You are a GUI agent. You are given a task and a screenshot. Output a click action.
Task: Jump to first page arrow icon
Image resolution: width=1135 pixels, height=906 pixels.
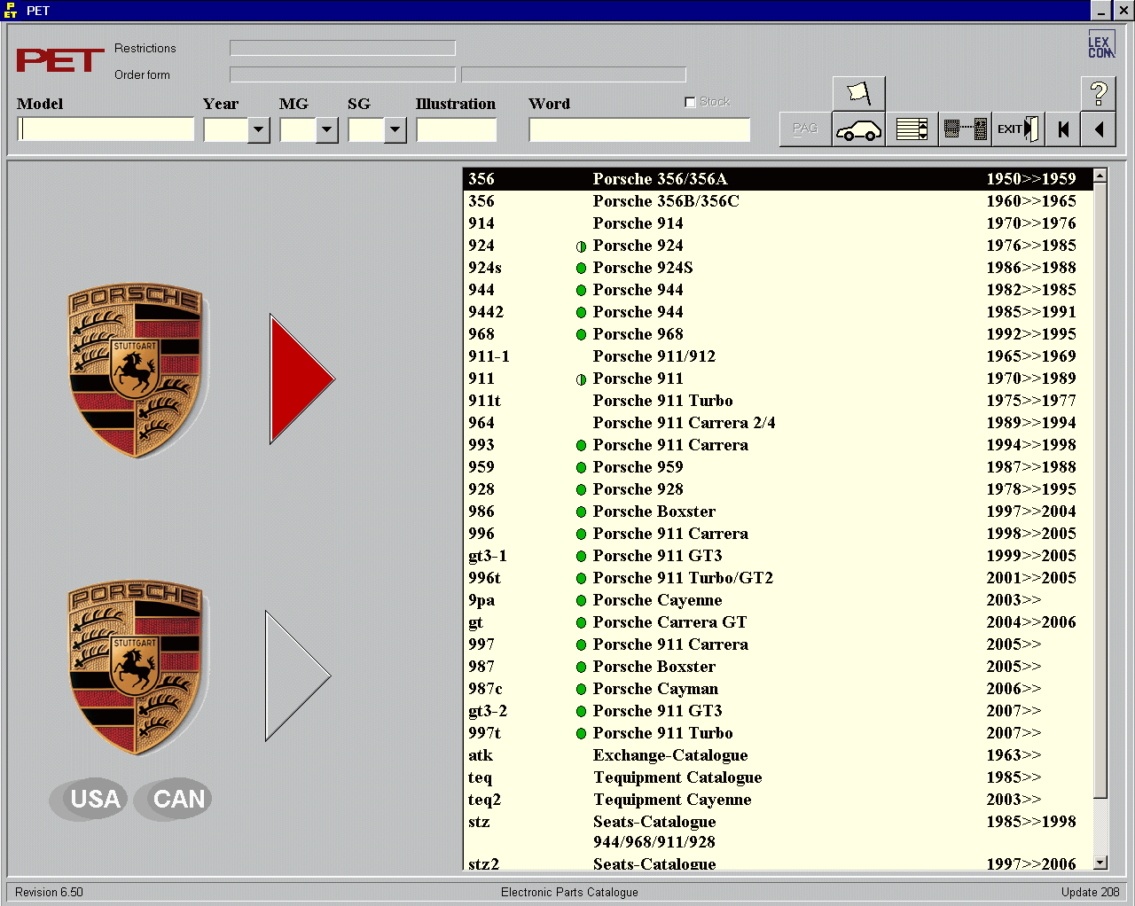click(1063, 129)
